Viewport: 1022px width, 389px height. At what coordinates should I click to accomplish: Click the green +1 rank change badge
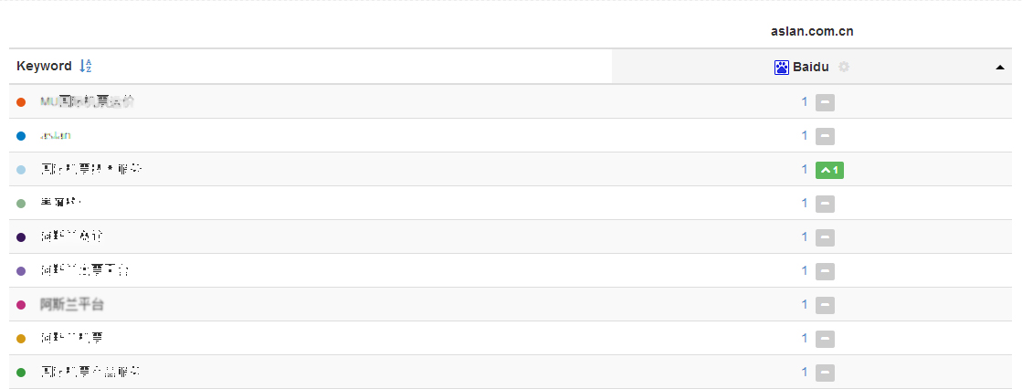point(829,170)
